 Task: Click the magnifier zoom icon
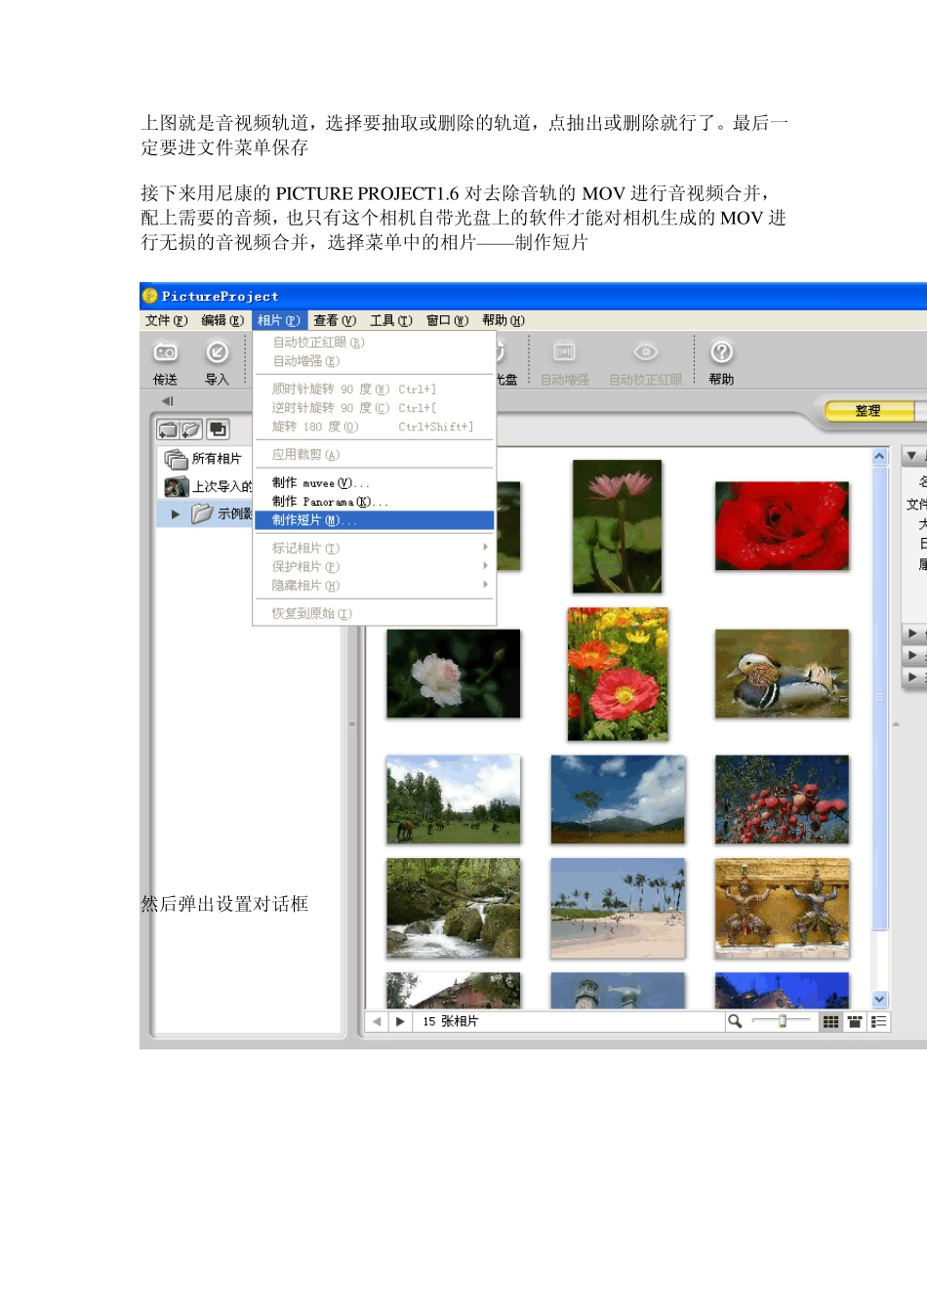(x=735, y=1021)
